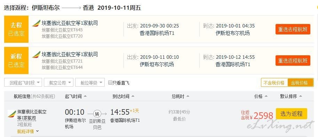Click 选为返程 button
The width and height of the screenshot is (318, 137).
[x=292, y=114]
